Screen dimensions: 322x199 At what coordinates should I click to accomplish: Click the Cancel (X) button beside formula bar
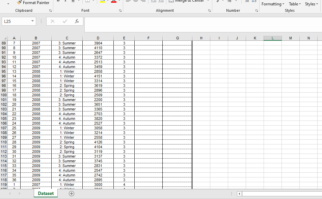[53, 21]
